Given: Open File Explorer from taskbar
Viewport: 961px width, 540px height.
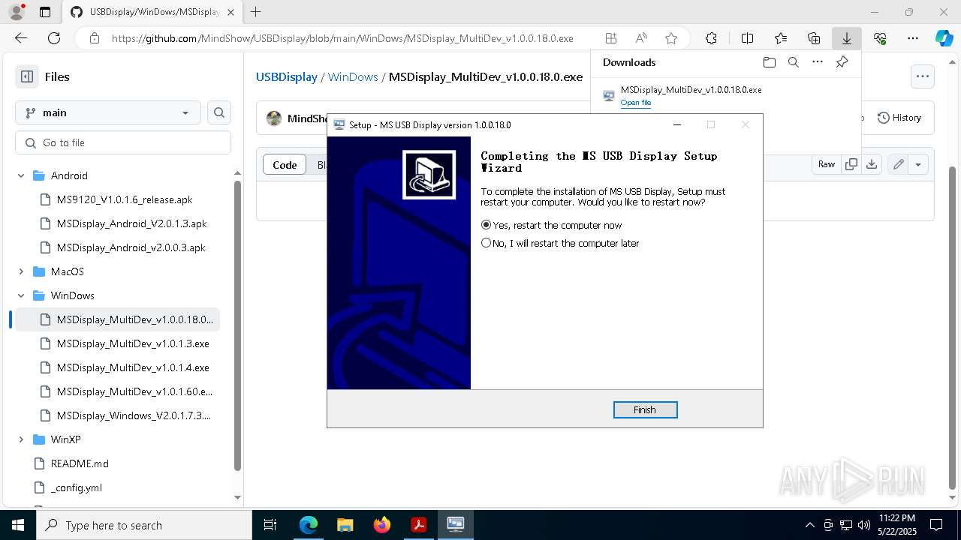Looking at the screenshot, I should (345, 525).
